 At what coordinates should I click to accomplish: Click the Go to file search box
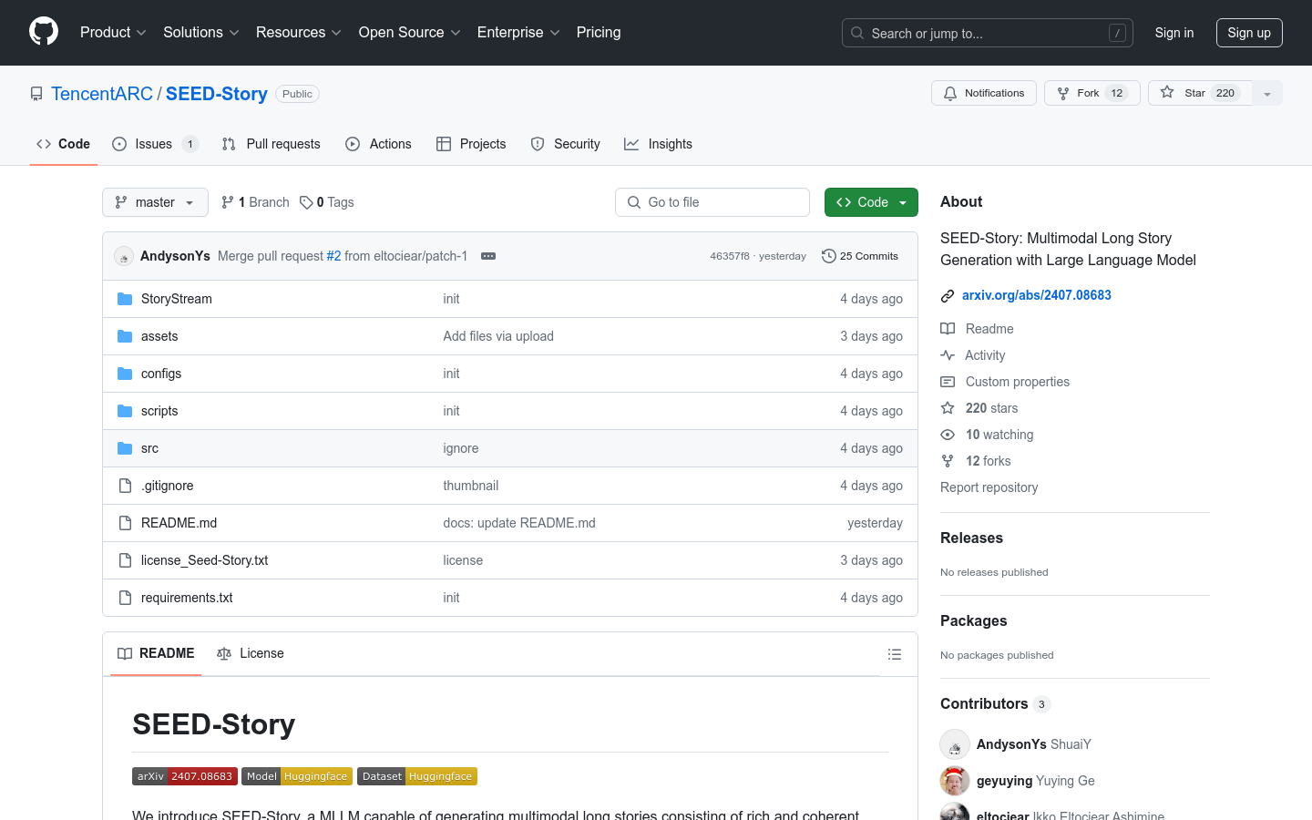(x=712, y=202)
